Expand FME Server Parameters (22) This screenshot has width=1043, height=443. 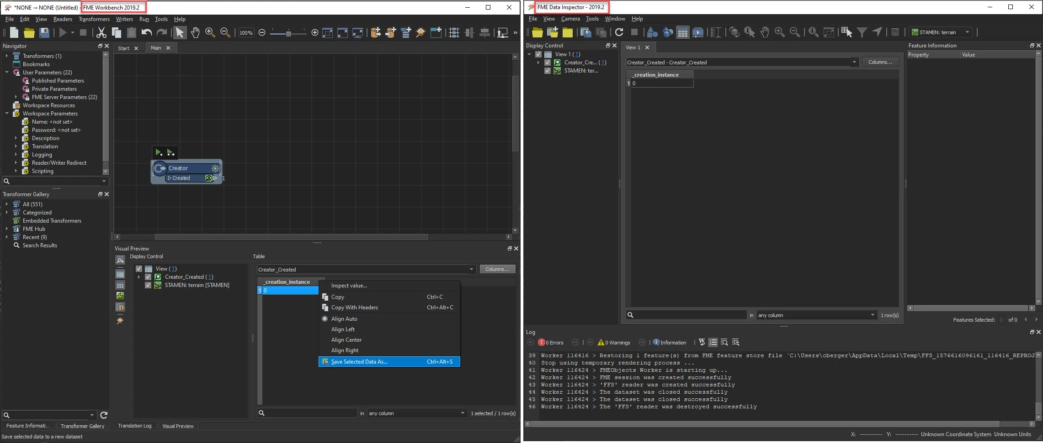pos(16,97)
